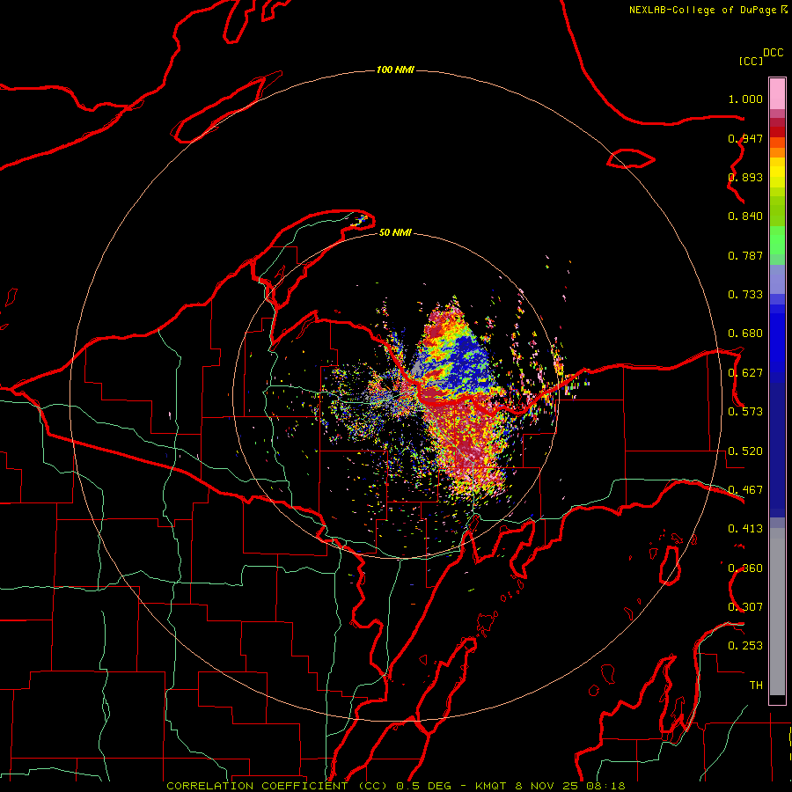Click the 0.520 scale value
The width and height of the screenshot is (792, 792).
pyautogui.click(x=745, y=451)
